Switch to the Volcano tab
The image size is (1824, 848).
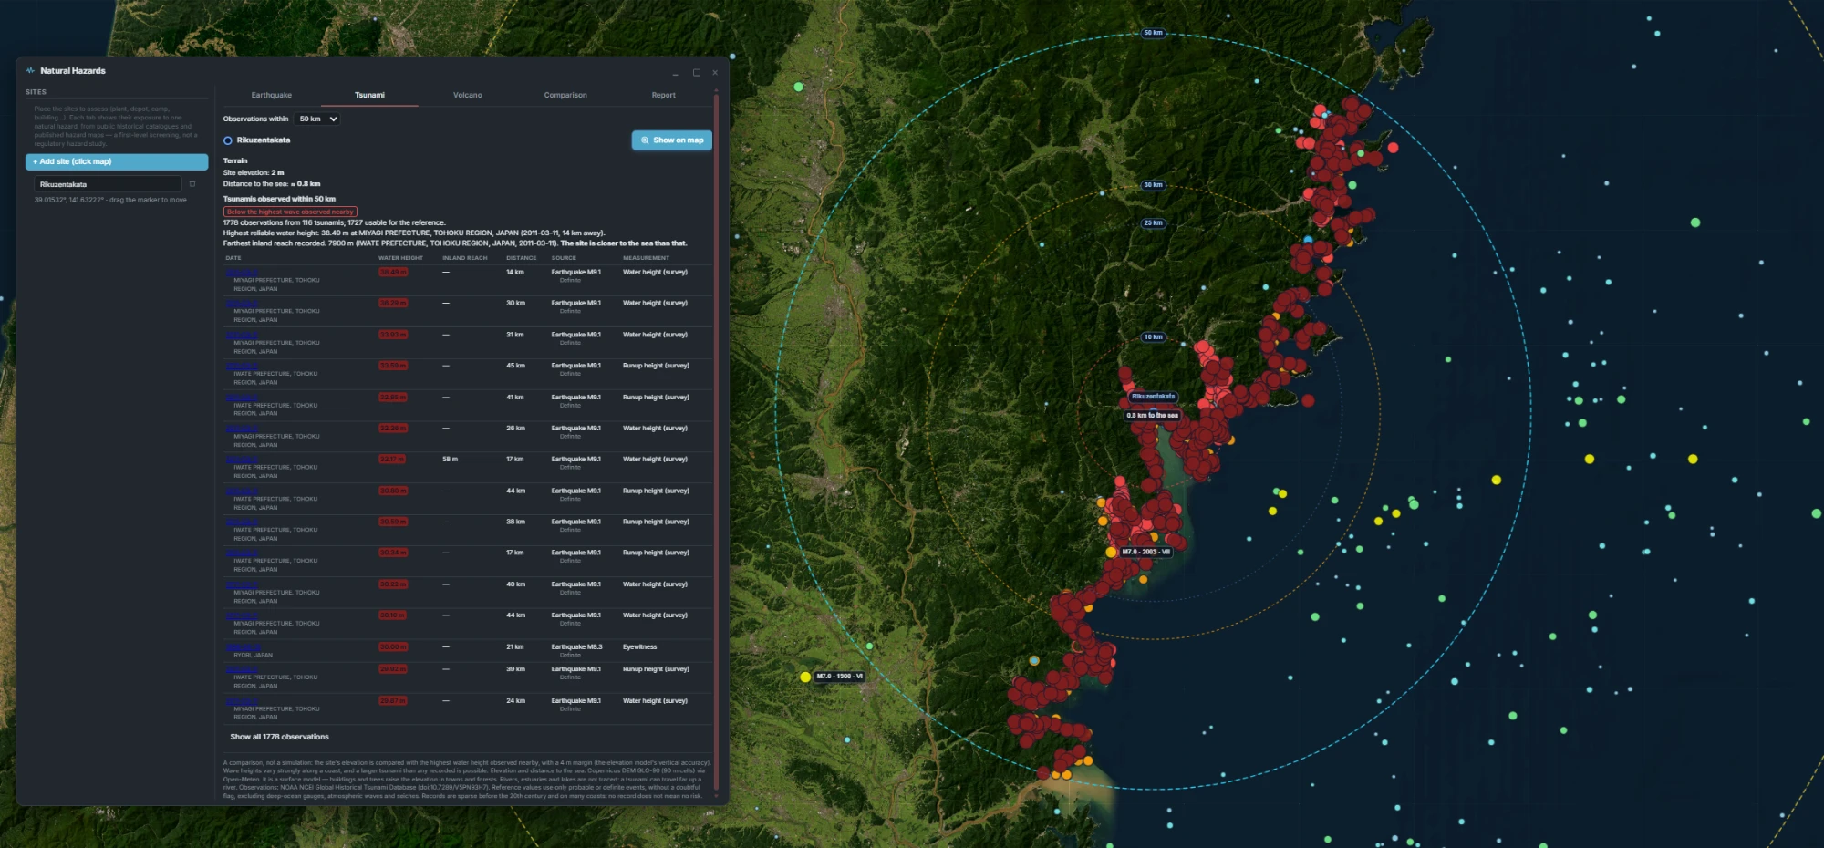468,95
